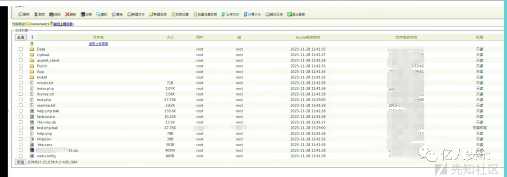The height and width of the screenshot is (177, 507).
Task: Open 权限设置 permission settings lock icon
Action: pyautogui.click(x=173, y=14)
